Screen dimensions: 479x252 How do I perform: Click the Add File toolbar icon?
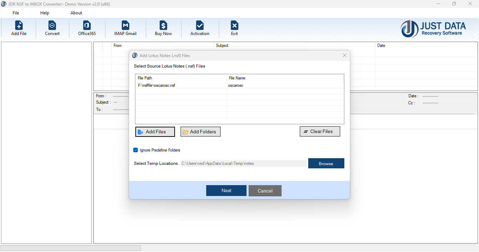(x=19, y=26)
